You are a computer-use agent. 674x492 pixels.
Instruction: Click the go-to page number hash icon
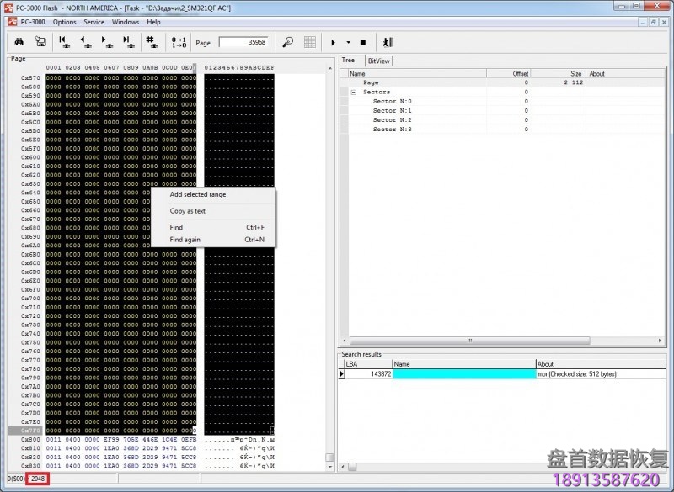(x=152, y=42)
